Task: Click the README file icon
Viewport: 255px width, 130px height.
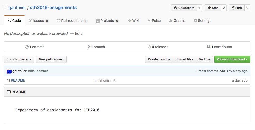Action: point(8,80)
